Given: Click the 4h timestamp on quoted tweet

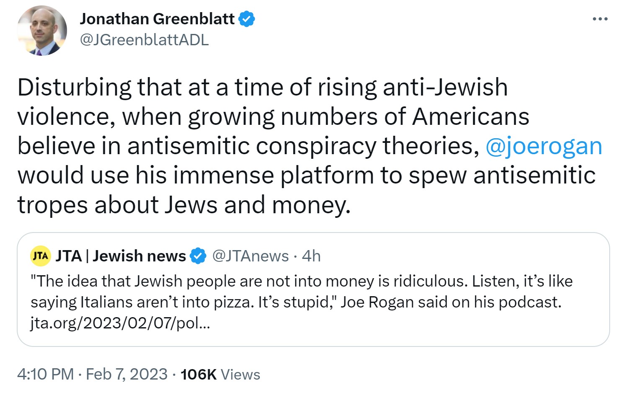Looking at the screenshot, I should [x=311, y=256].
